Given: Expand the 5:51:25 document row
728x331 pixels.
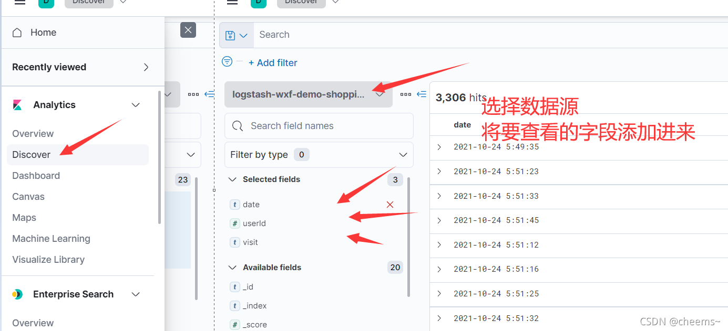Looking at the screenshot, I should tap(439, 294).
